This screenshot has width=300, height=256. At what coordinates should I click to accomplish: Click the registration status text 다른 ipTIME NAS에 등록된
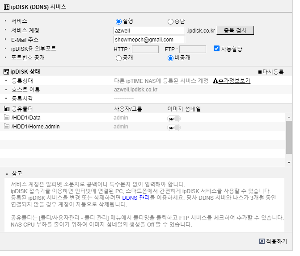click(x=146, y=81)
